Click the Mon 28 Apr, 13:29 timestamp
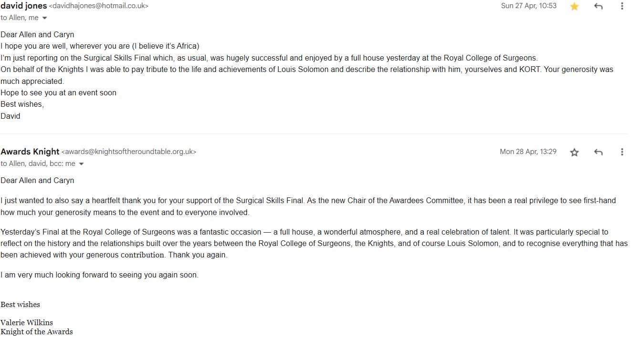Viewport: 631px width, 339px height. (528, 152)
